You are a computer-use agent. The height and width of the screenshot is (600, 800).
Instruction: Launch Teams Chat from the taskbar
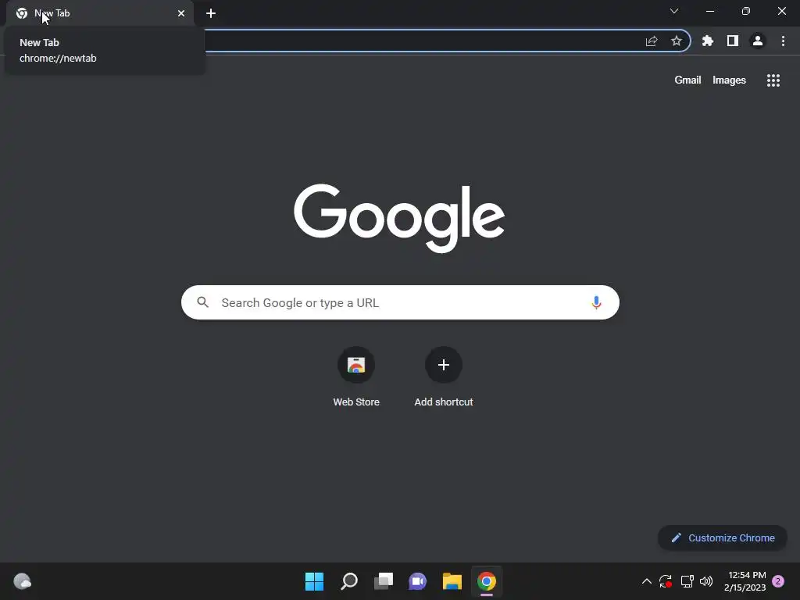(417, 581)
